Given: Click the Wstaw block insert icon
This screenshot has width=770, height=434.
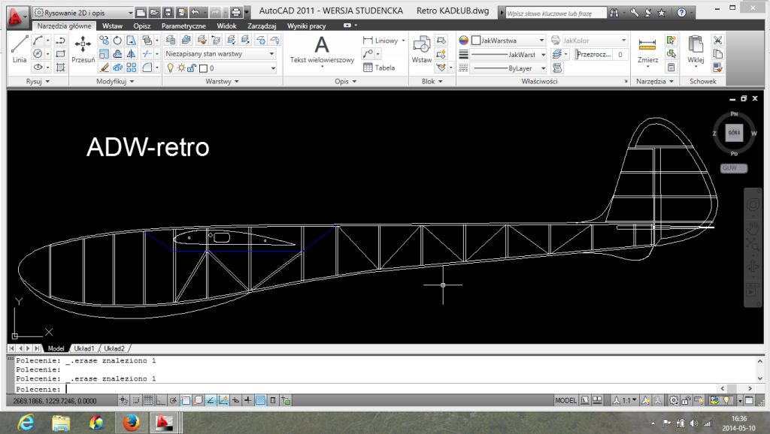Looking at the screenshot, I should [422, 49].
